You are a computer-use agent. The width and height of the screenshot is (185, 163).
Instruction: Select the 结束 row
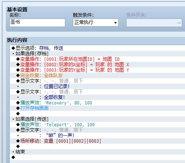coord(98,152)
